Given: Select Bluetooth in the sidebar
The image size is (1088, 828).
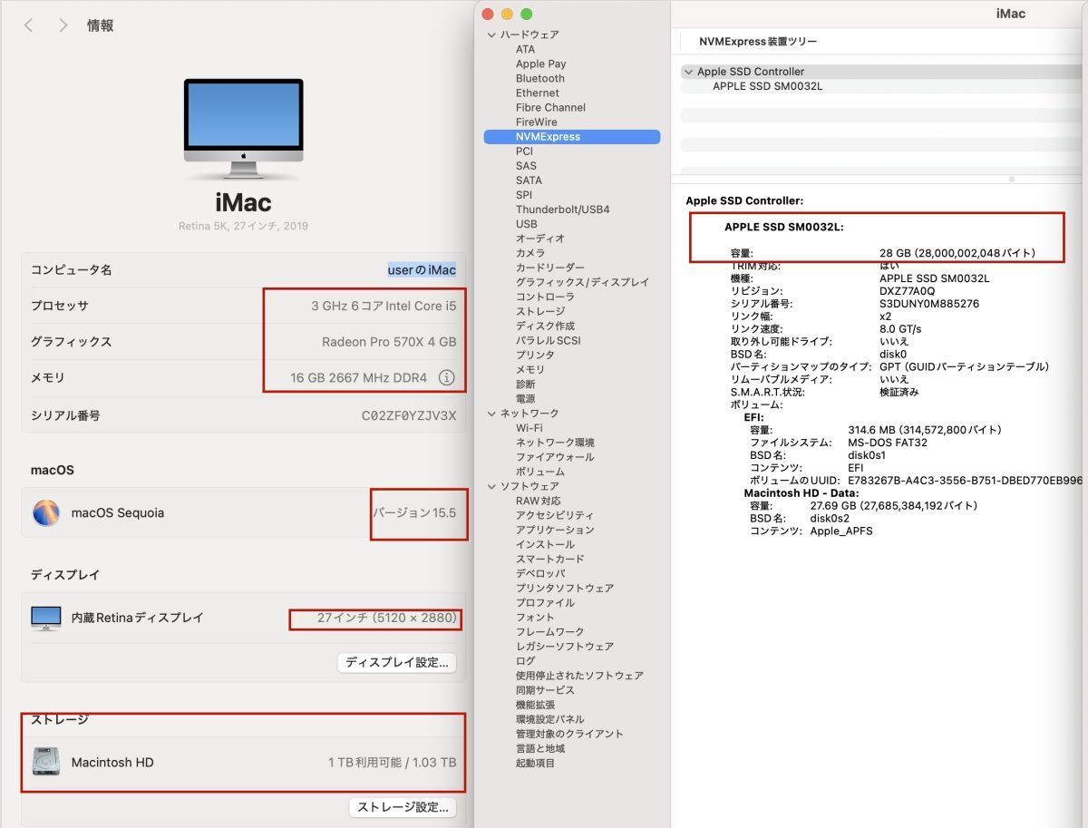Looking at the screenshot, I should pos(540,78).
